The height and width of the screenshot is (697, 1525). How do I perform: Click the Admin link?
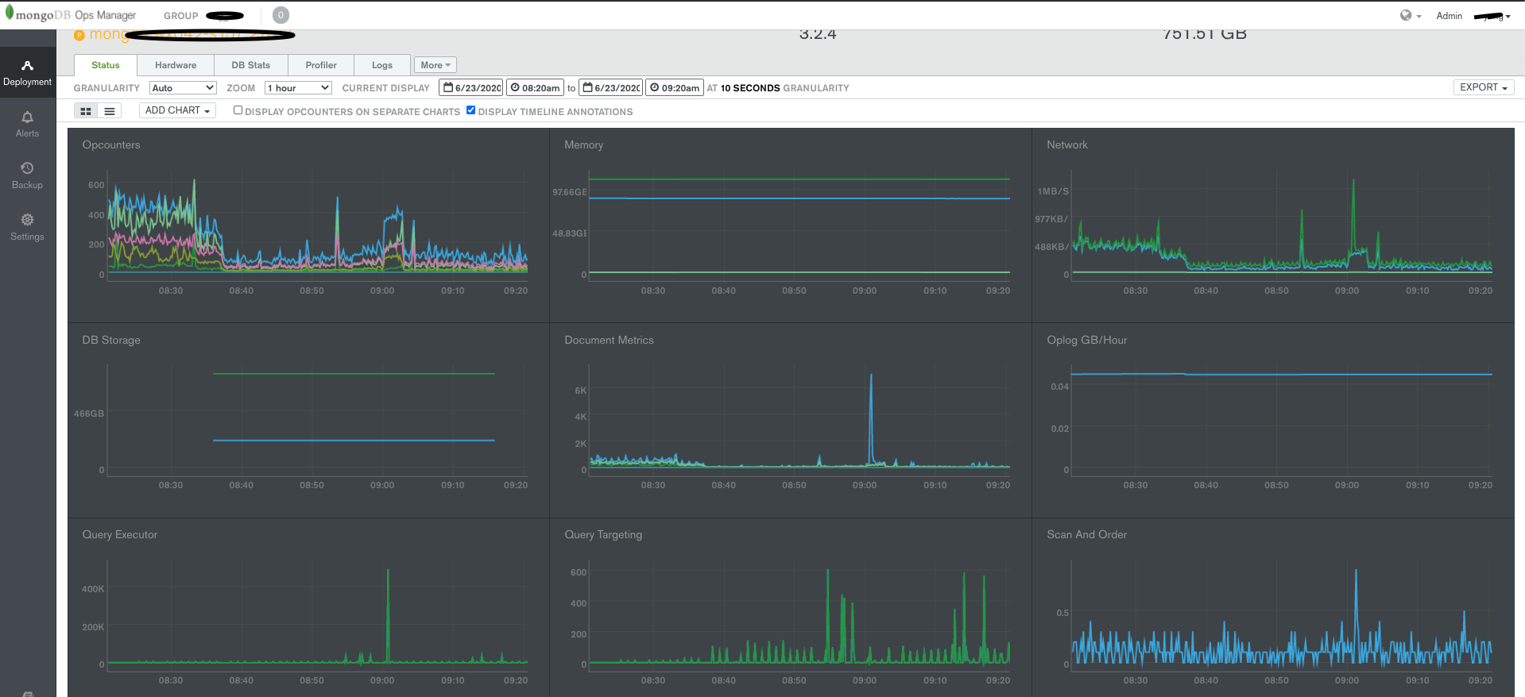coord(1449,16)
